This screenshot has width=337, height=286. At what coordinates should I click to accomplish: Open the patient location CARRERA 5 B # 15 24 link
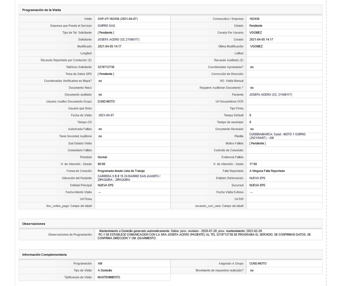point(129,178)
